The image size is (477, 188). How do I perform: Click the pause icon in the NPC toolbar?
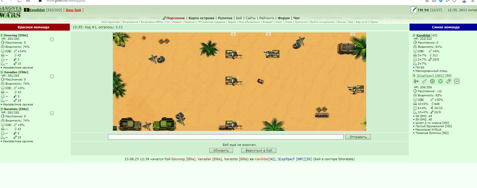[432, 81]
